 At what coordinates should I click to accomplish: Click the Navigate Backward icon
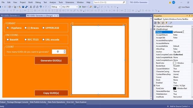(x=1, y=7)
